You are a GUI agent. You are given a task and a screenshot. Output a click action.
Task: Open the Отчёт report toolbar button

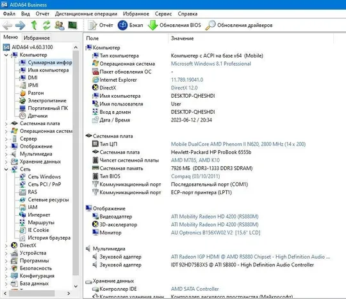click(x=101, y=25)
